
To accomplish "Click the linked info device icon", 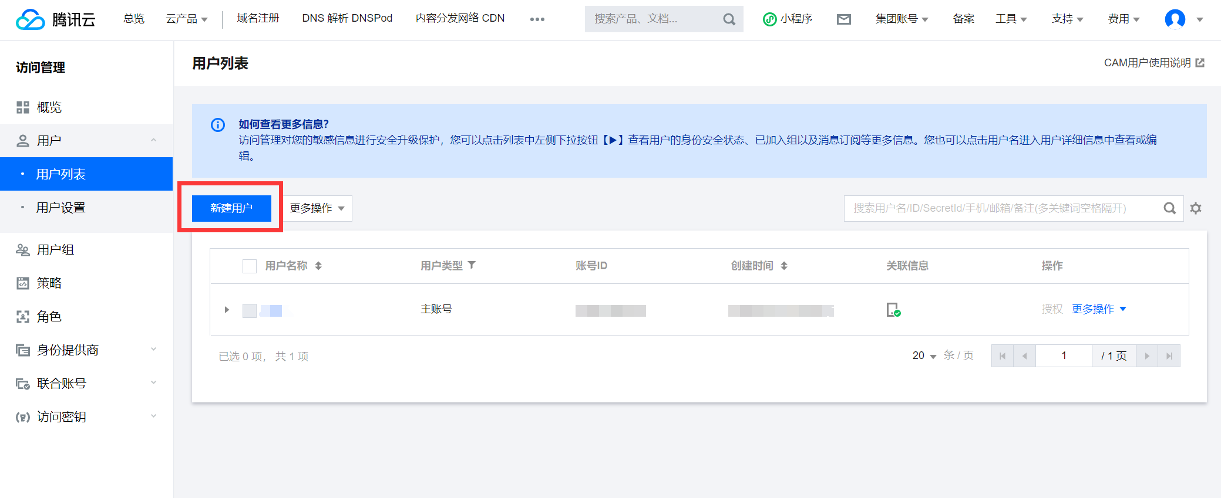I will click(893, 310).
